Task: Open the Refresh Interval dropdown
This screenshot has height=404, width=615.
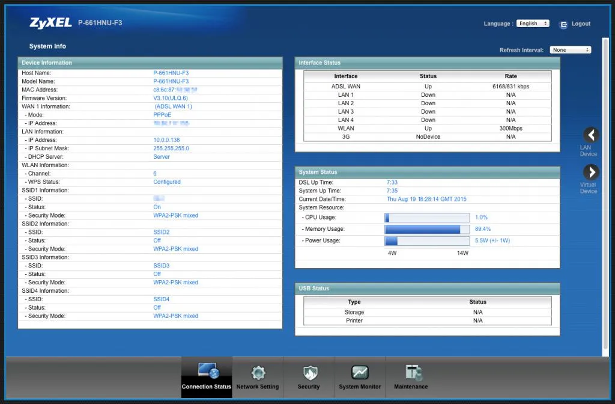Action: 571,50
